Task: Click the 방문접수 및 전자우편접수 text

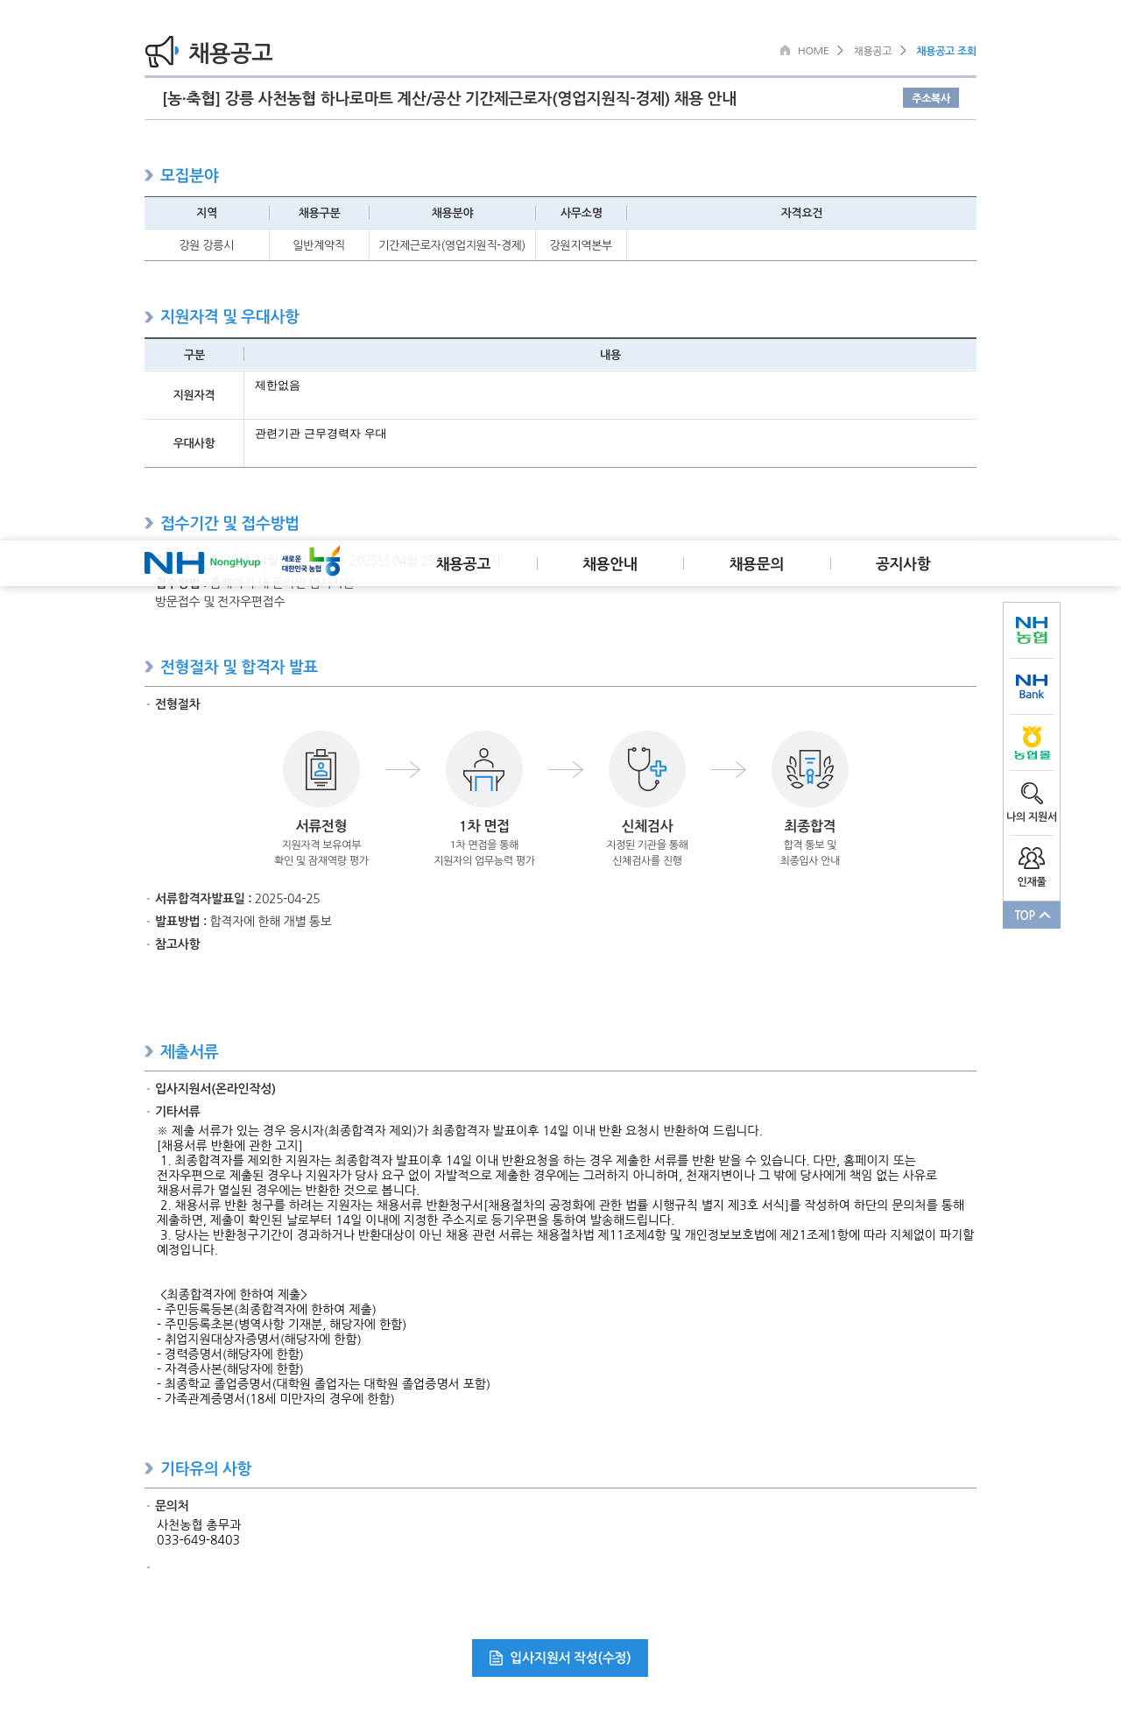Action: tap(220, 601)
